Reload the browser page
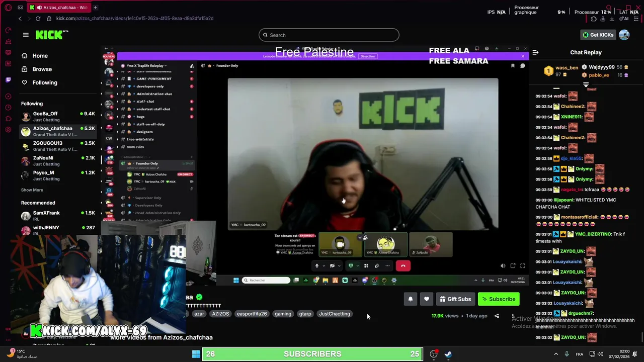Image resolution: width=644 pixels, height=362 pixels. coord(38,19)
